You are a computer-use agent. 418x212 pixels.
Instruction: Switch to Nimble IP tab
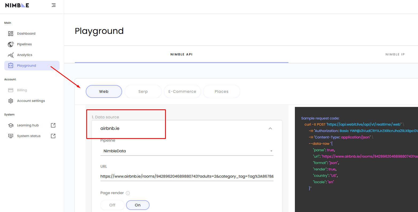click(395, 54)
